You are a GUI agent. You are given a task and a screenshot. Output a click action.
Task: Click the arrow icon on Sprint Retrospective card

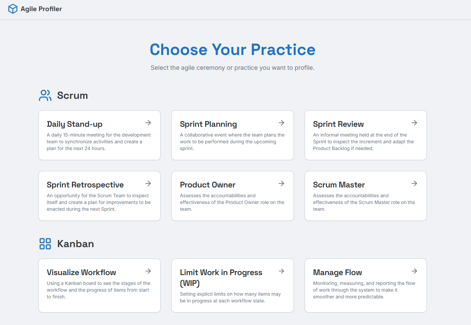[148, 183]
